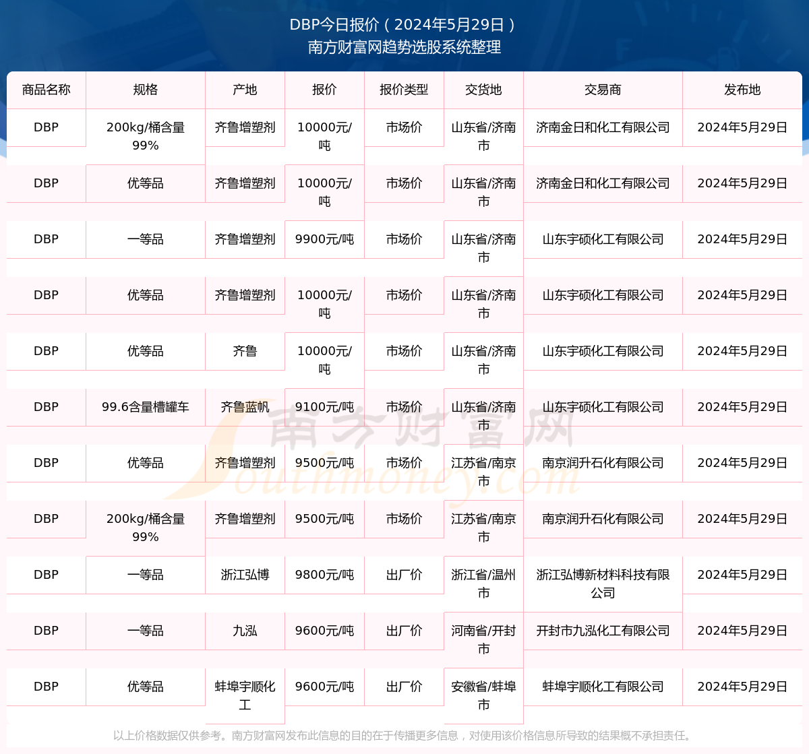This screenshot has width=809, height=754.
Task: Click '市场价' in the 9100元/吨 row
Action: click(404, 407)
